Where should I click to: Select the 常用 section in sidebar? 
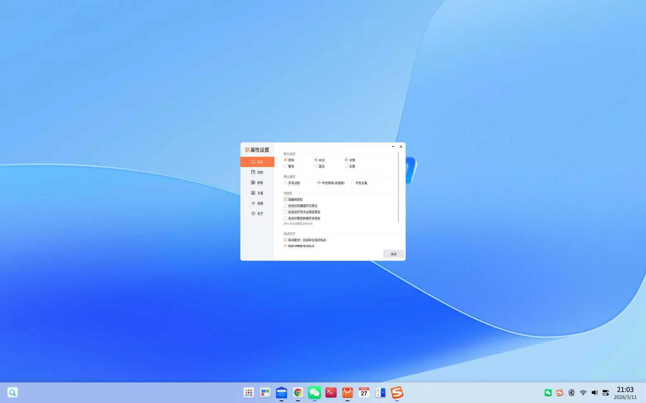257,162
